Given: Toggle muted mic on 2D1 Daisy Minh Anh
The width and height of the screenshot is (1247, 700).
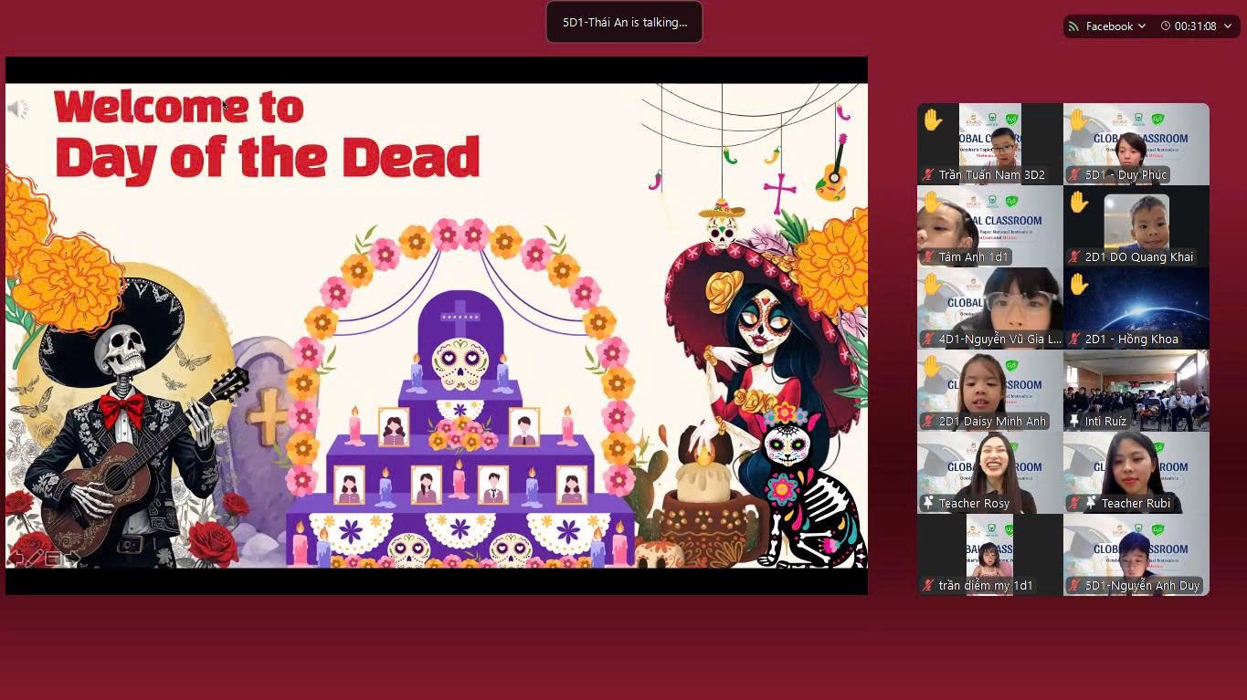Looking at the screenshot, I should point(928,422).
